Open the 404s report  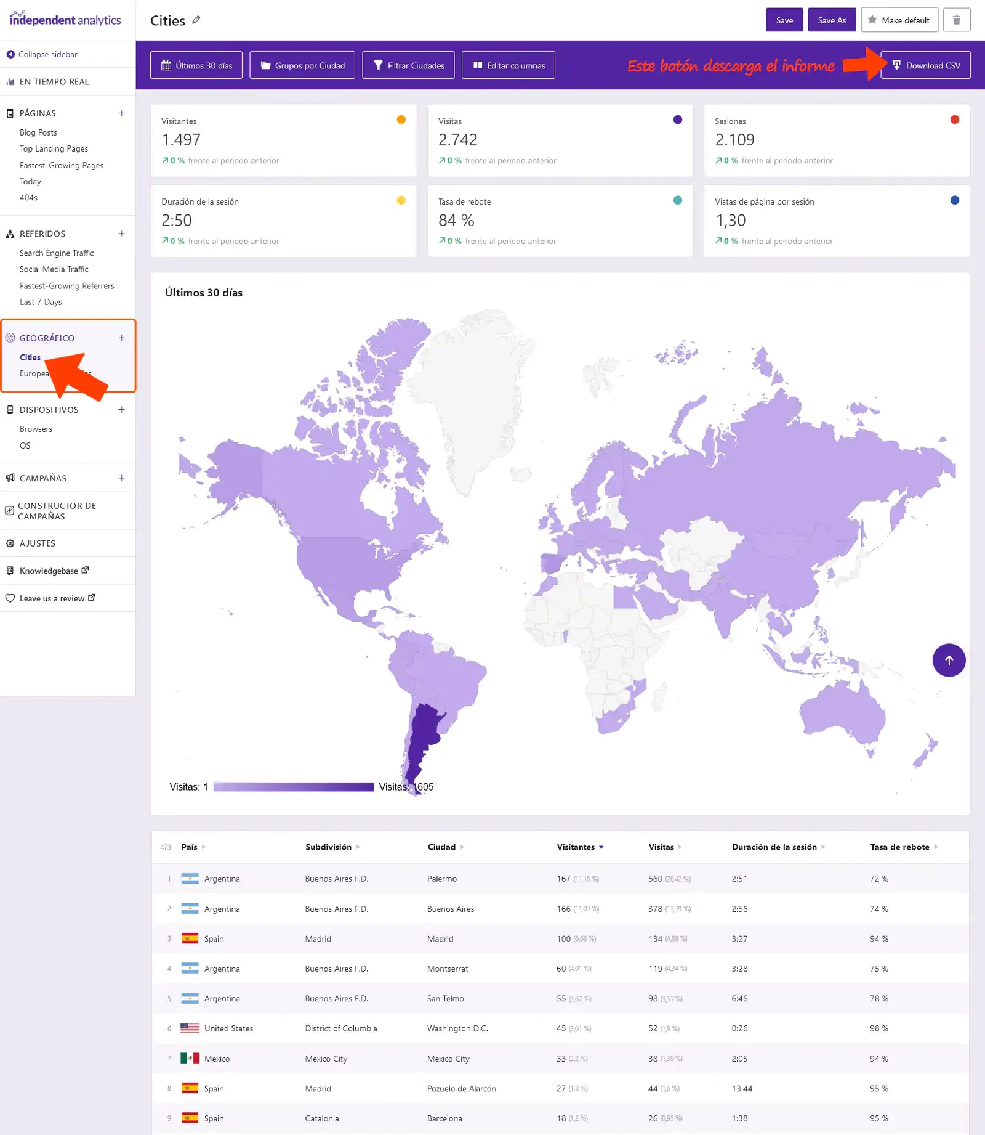(28, 198)
